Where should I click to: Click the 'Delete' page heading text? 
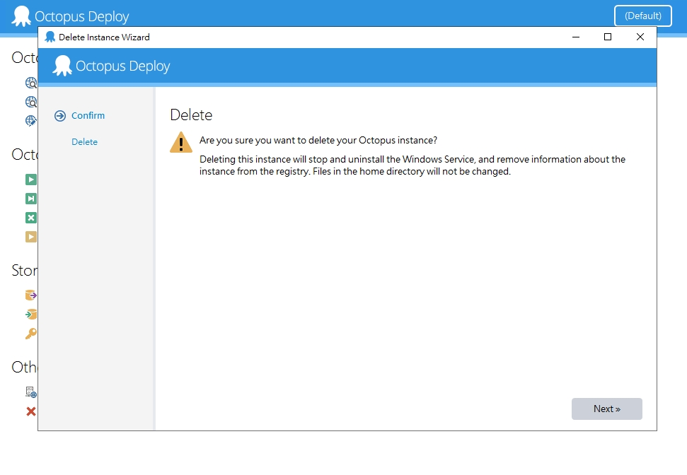191,115
